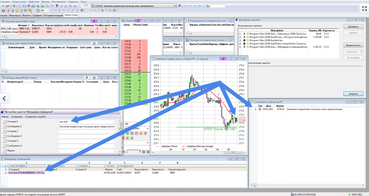Screen dimensions: 369x196
Task: Click the Сообщение 1 input field
Action: tap(86, 126)
